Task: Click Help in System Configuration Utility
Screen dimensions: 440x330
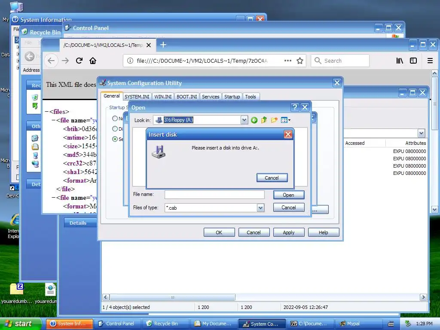Action: 324,232
